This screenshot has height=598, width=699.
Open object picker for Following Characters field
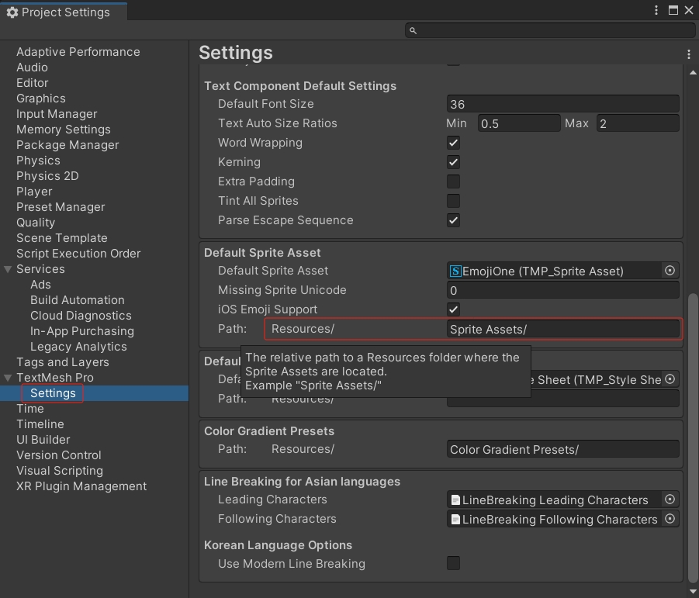coord(670,520)
